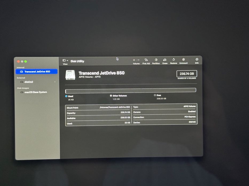Run First Aid on the drive
The width and height of the screenshot is (249, 186).
(x=146, y=61)
